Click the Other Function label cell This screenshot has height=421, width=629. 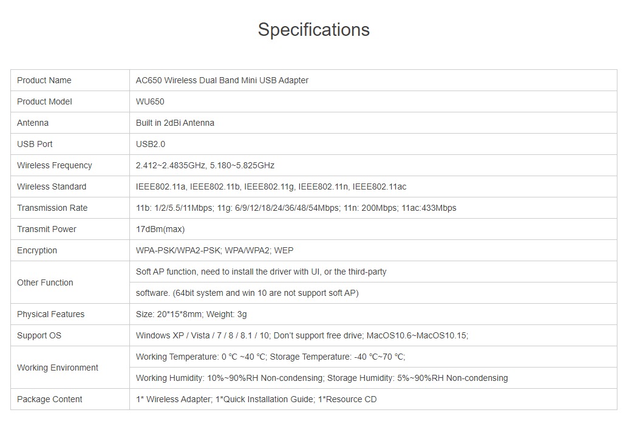pos(45,282)
